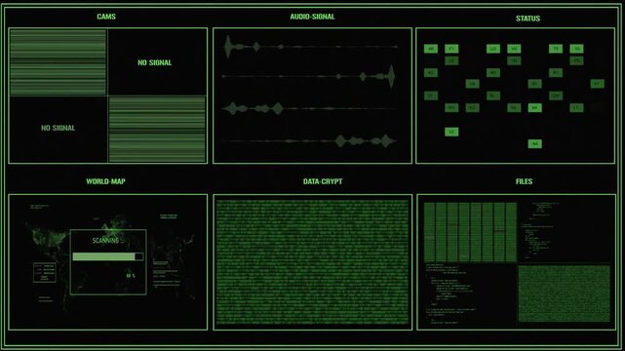Click the small legend box on the world map

[x=45, y=273]
